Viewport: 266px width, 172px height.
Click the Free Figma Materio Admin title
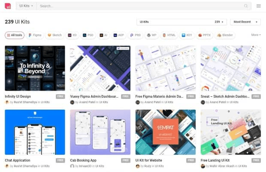pyautogui.click(x=159, y=96)
